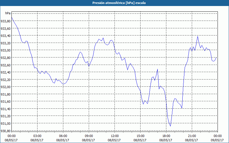Click the 933,60 y-axis label
229x143 pixels.
pos(5,28)
